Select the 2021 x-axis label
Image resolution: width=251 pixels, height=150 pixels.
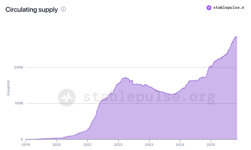pyautogui.click(x=87, y=145)
